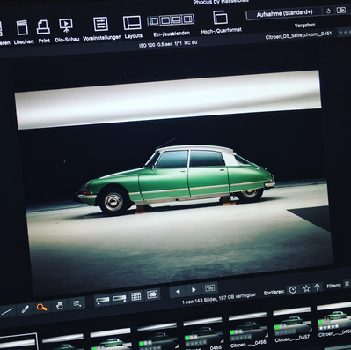
Task: Open the Print dialog icon
Action: [43, 27]
